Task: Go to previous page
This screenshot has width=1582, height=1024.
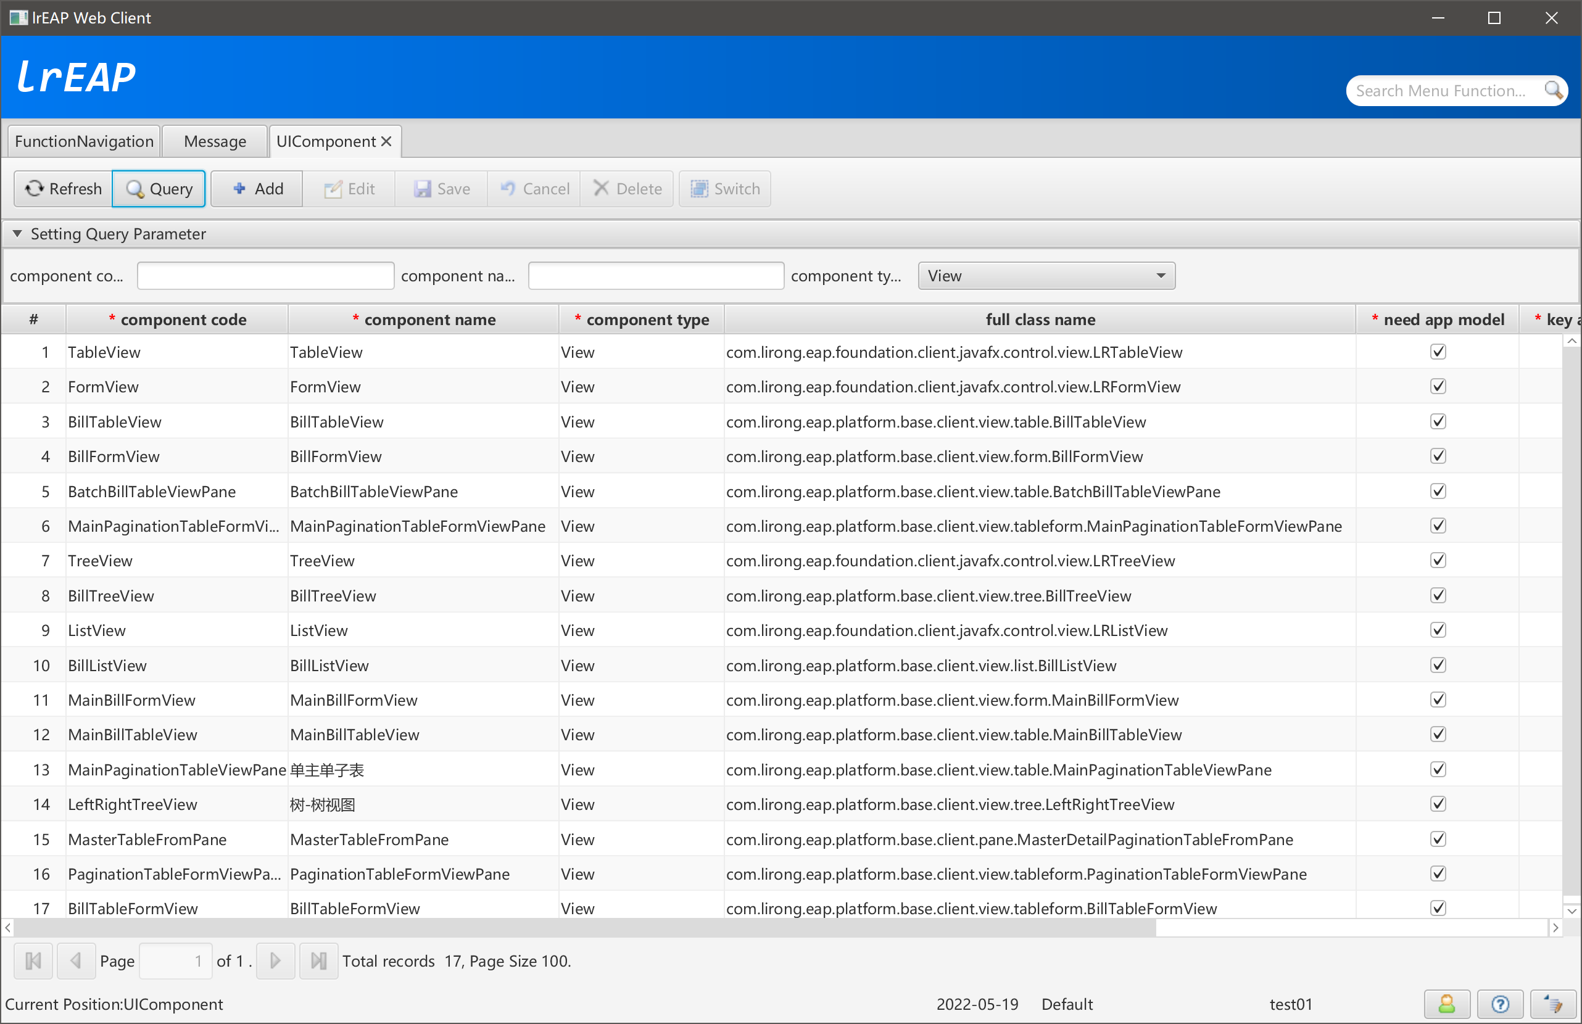Action: (76, 961)
